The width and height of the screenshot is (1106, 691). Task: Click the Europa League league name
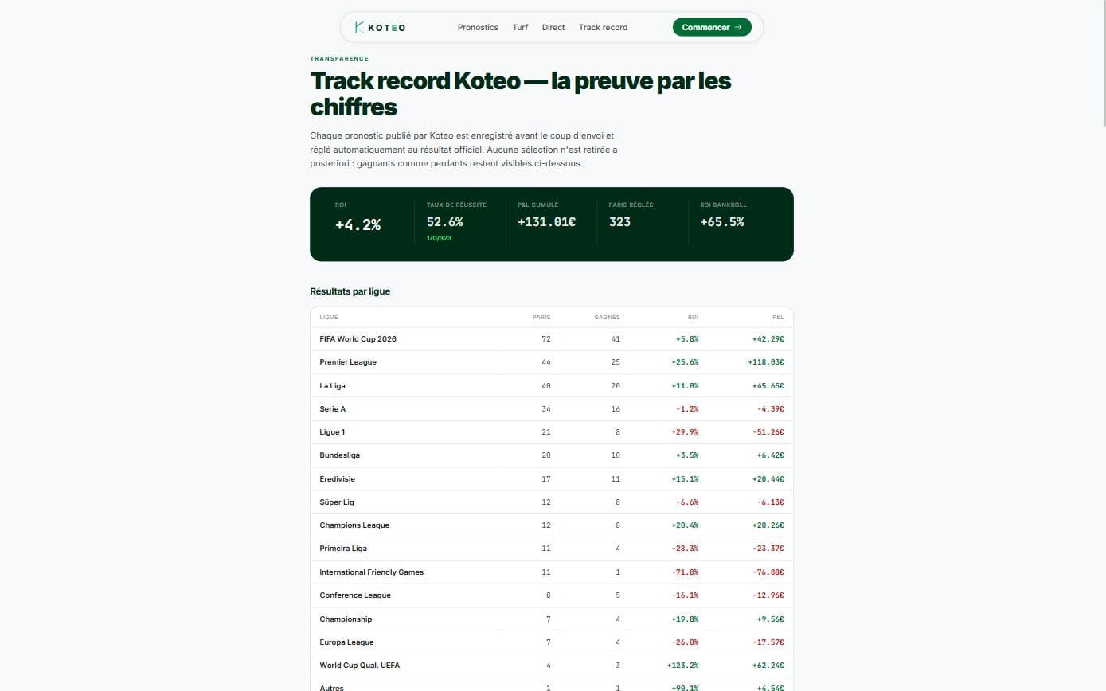pyautogui.click(x=346, y=642)
